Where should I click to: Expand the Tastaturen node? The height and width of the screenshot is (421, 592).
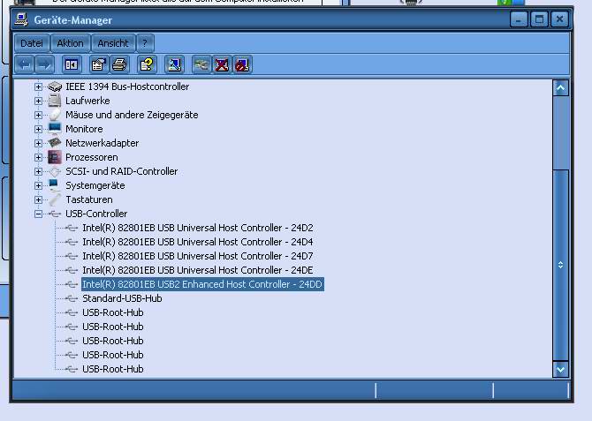coord(38,199)
